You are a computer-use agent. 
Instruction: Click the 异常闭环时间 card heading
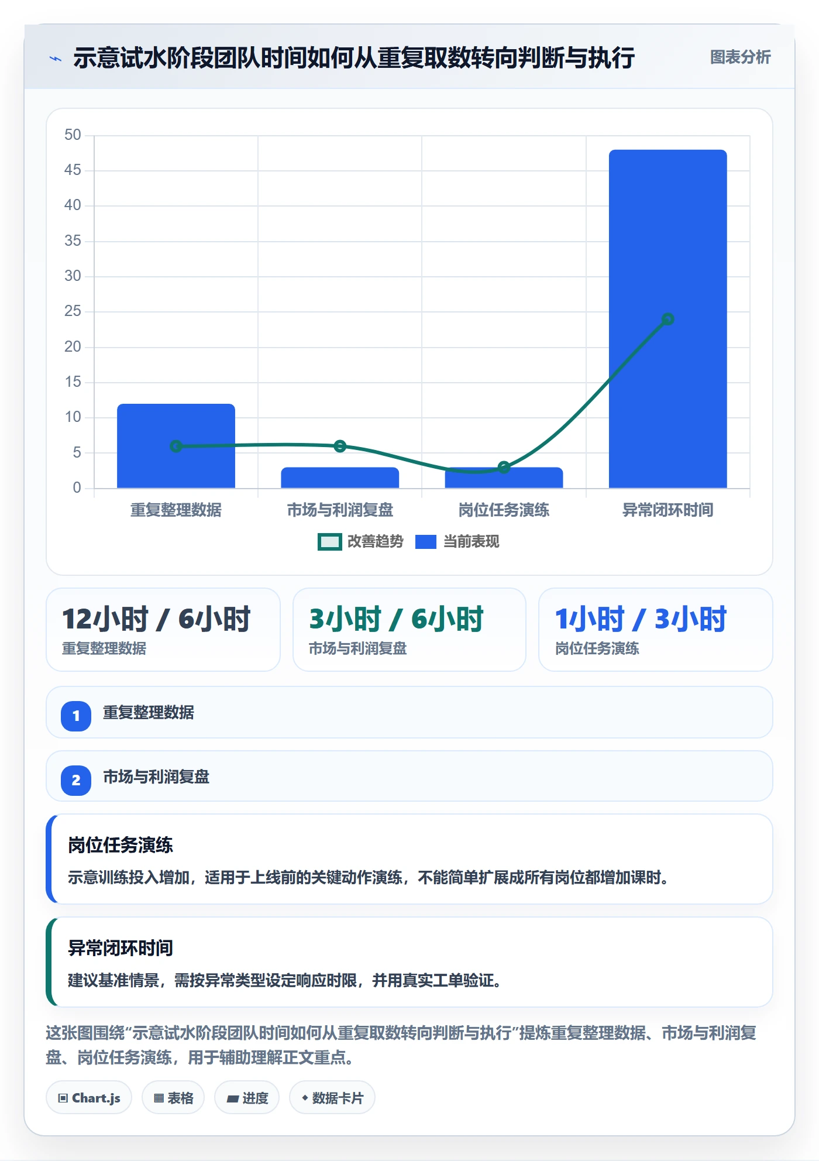click(x=121, y=948)
